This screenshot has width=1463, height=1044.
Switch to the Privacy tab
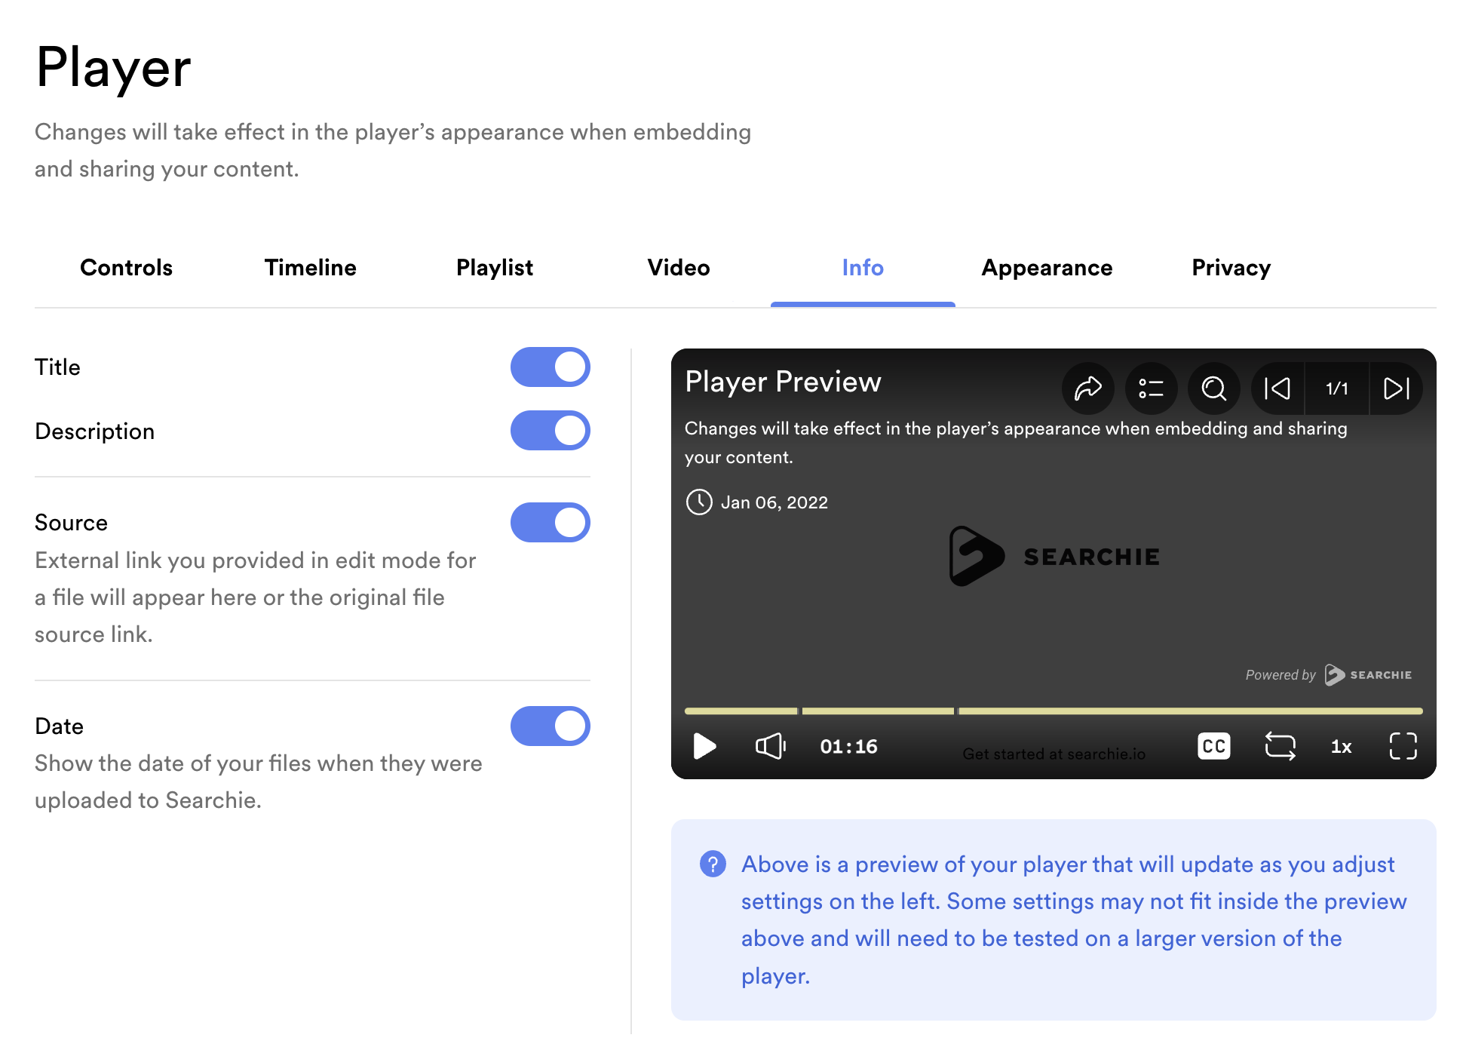click(1231, 268)
